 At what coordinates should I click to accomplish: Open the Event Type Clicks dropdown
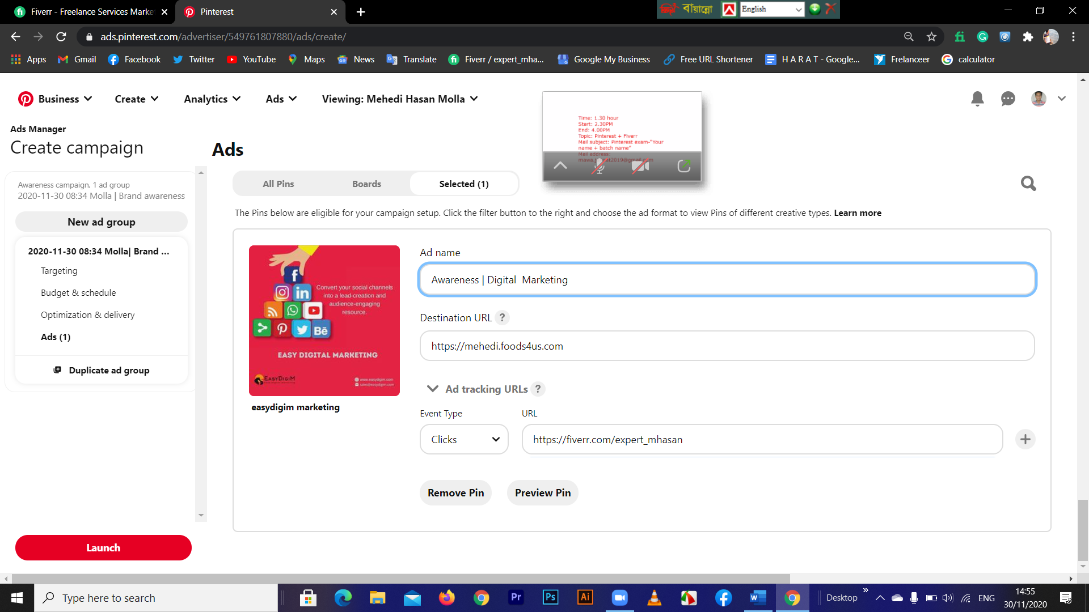coord(464,440)
